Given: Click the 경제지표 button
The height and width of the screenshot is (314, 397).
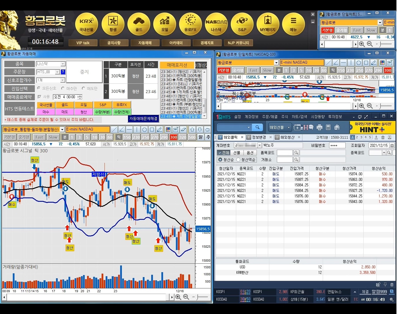Looking at the screenshot, I should click(207, 43).
